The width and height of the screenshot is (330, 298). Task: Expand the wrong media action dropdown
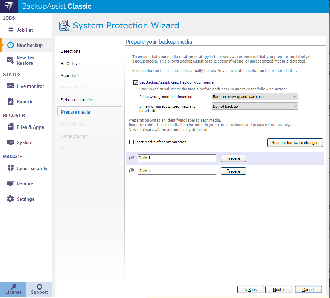(255, 97)
